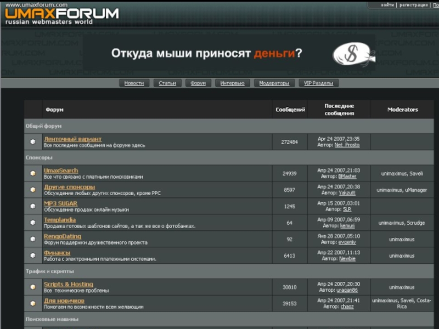Click the Откуда мыши приносят деньги banner
The image size is (439, 329).
(206, 54)
